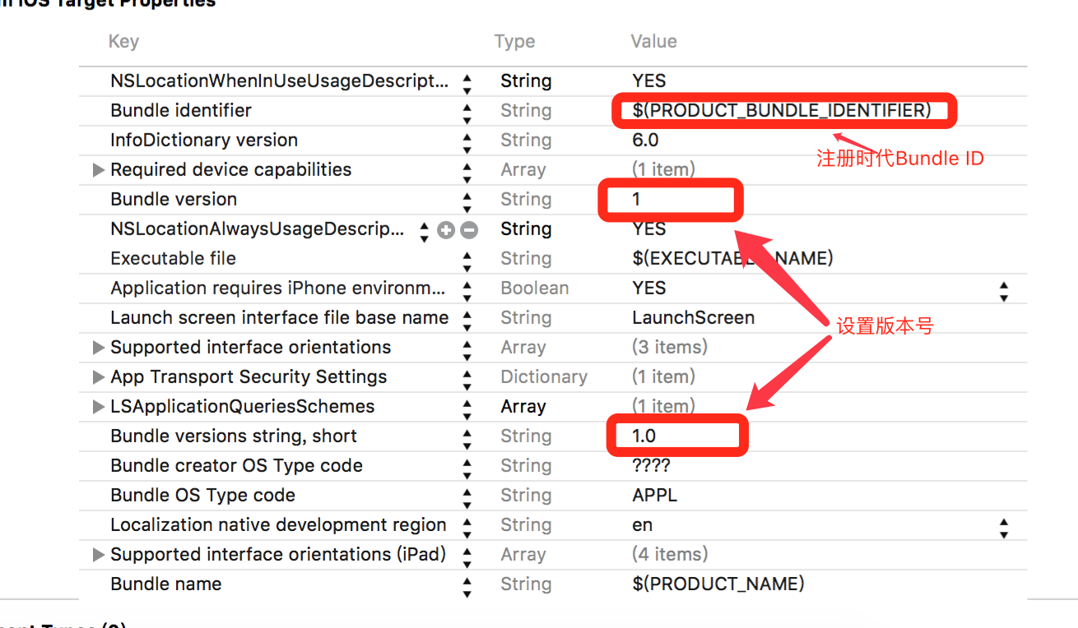The height and width of the screenshot is (628, 1078).
Task: Expand App Transport Security Settings dictionary
Action: pyautogui.click(x=99, y=377)
